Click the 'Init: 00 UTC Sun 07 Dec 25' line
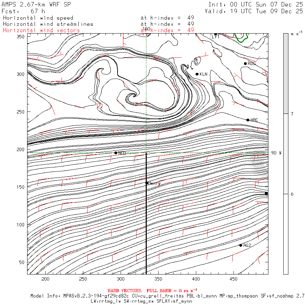 [256, 4]
